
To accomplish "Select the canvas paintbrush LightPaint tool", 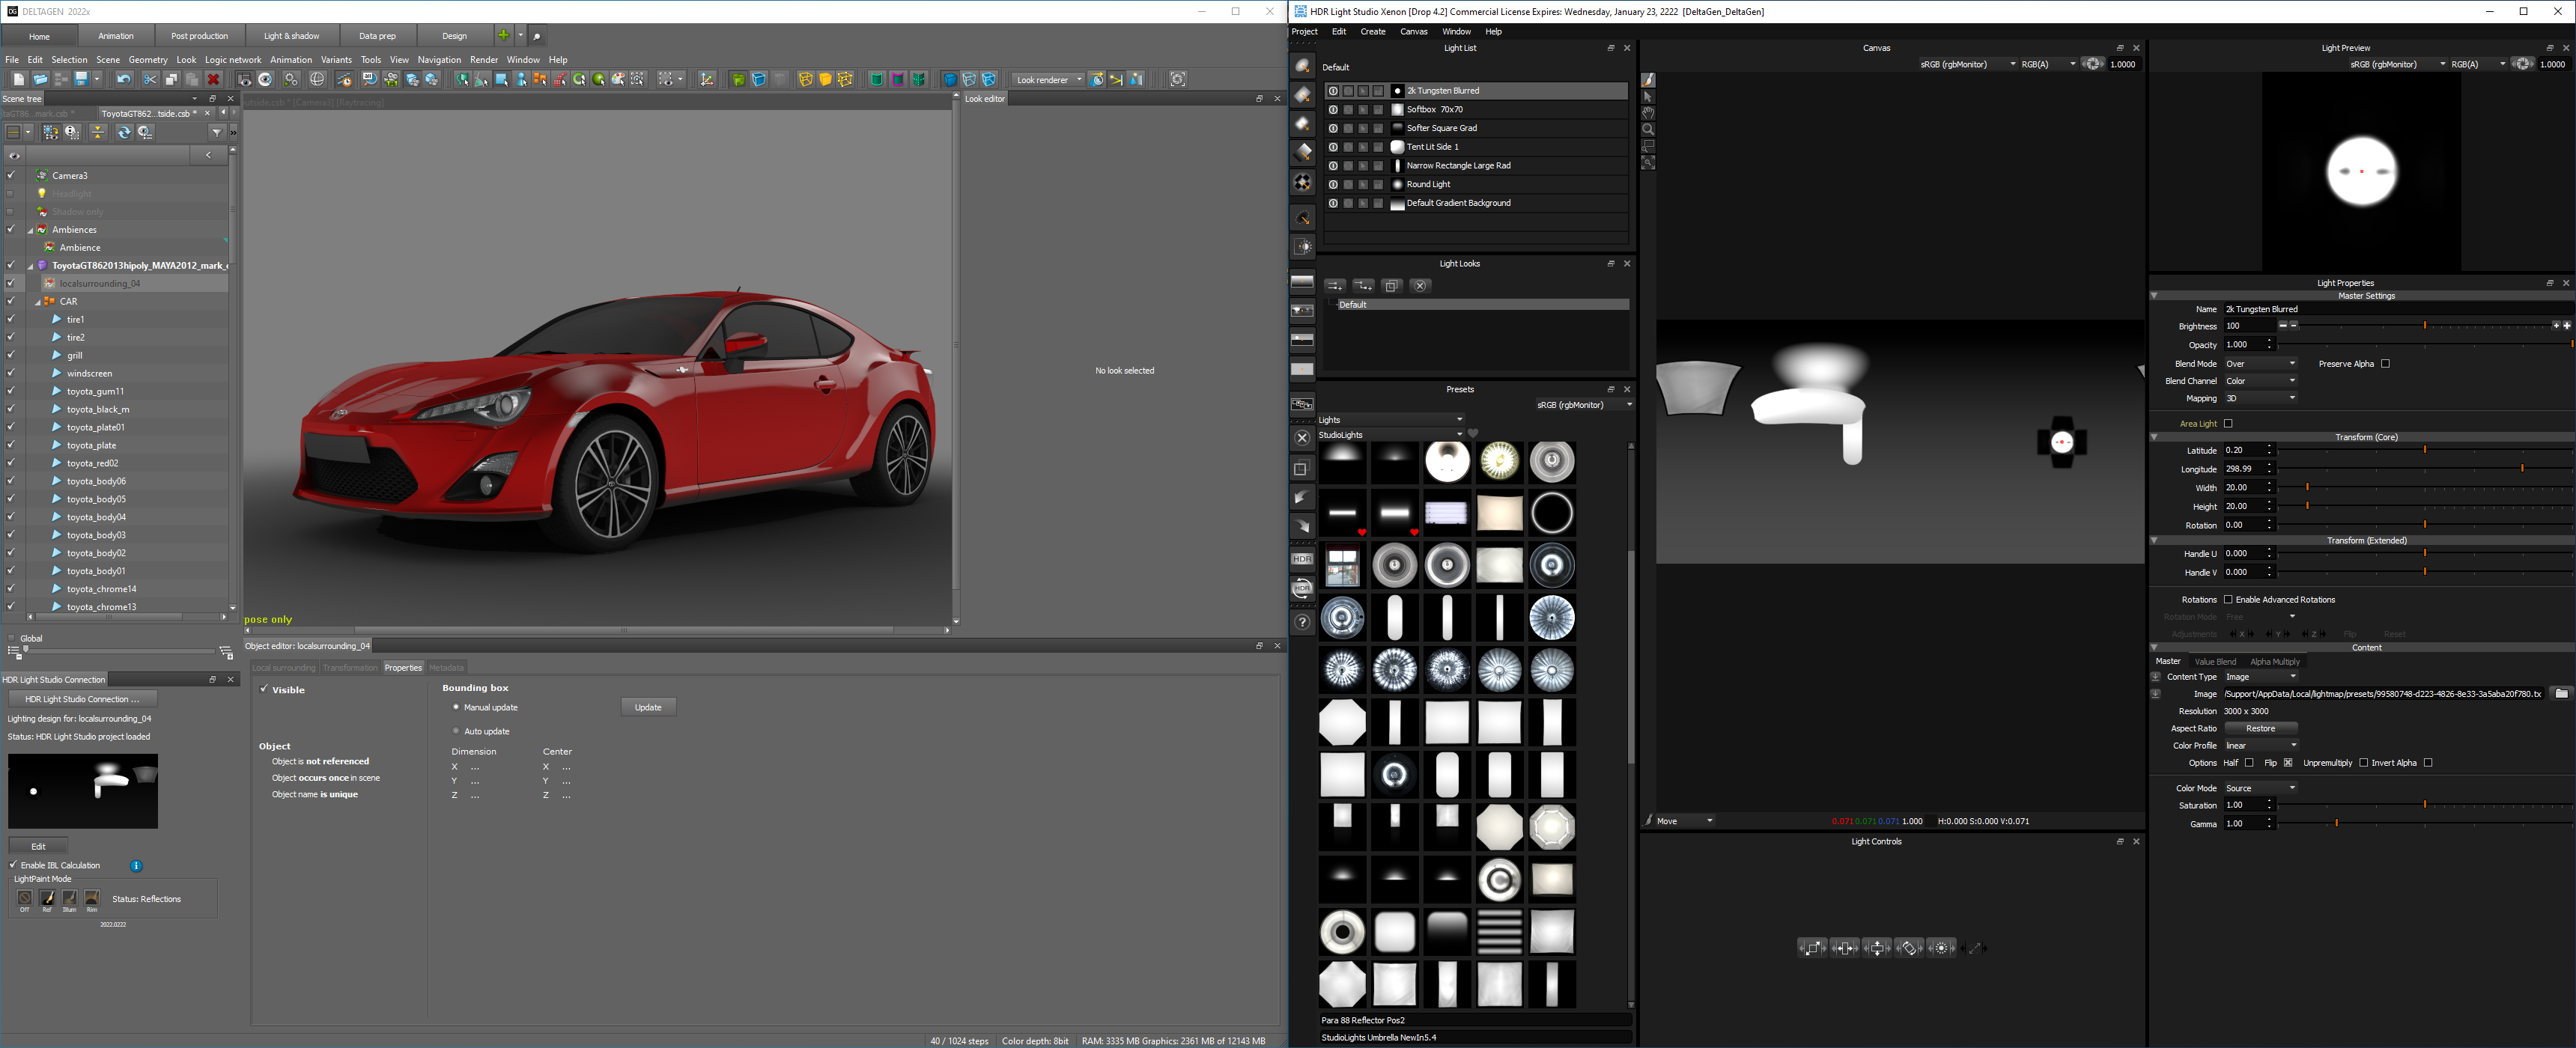I will pyautogui.click(x=1648, y=80).
